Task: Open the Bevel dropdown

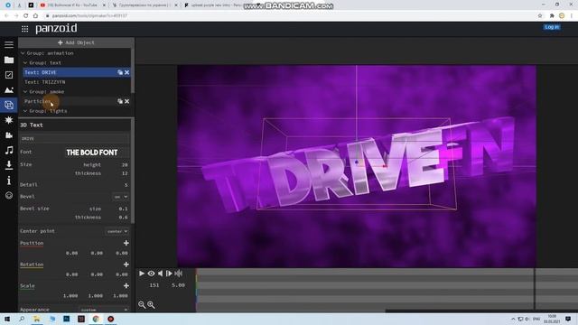Action: pos(120,197)
